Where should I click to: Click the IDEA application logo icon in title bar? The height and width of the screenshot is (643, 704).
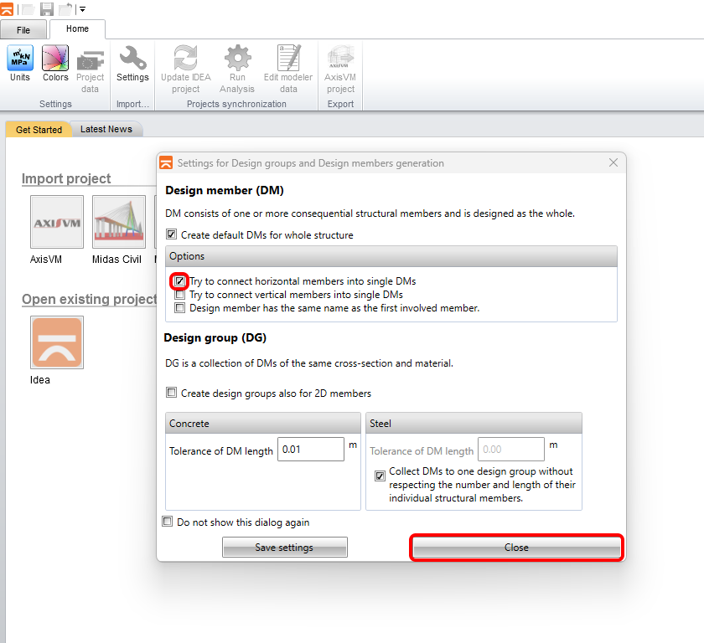(x=7, y=9)
